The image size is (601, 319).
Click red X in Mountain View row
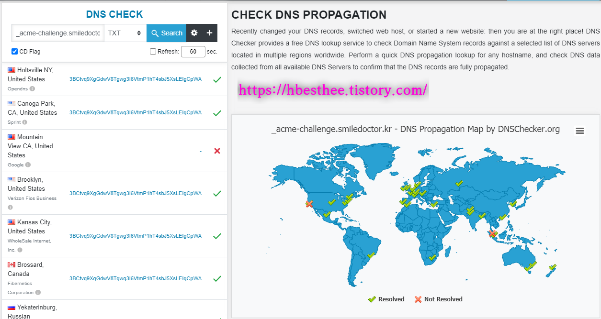[x=217, y=151]
